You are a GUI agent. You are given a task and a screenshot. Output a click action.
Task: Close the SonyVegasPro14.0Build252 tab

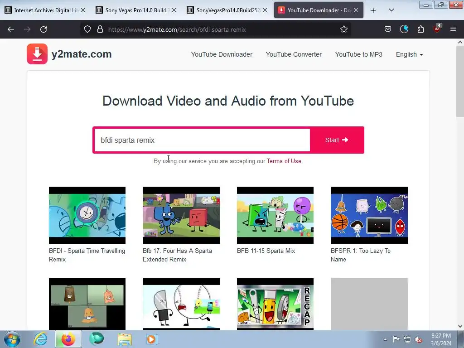point(265,10)
